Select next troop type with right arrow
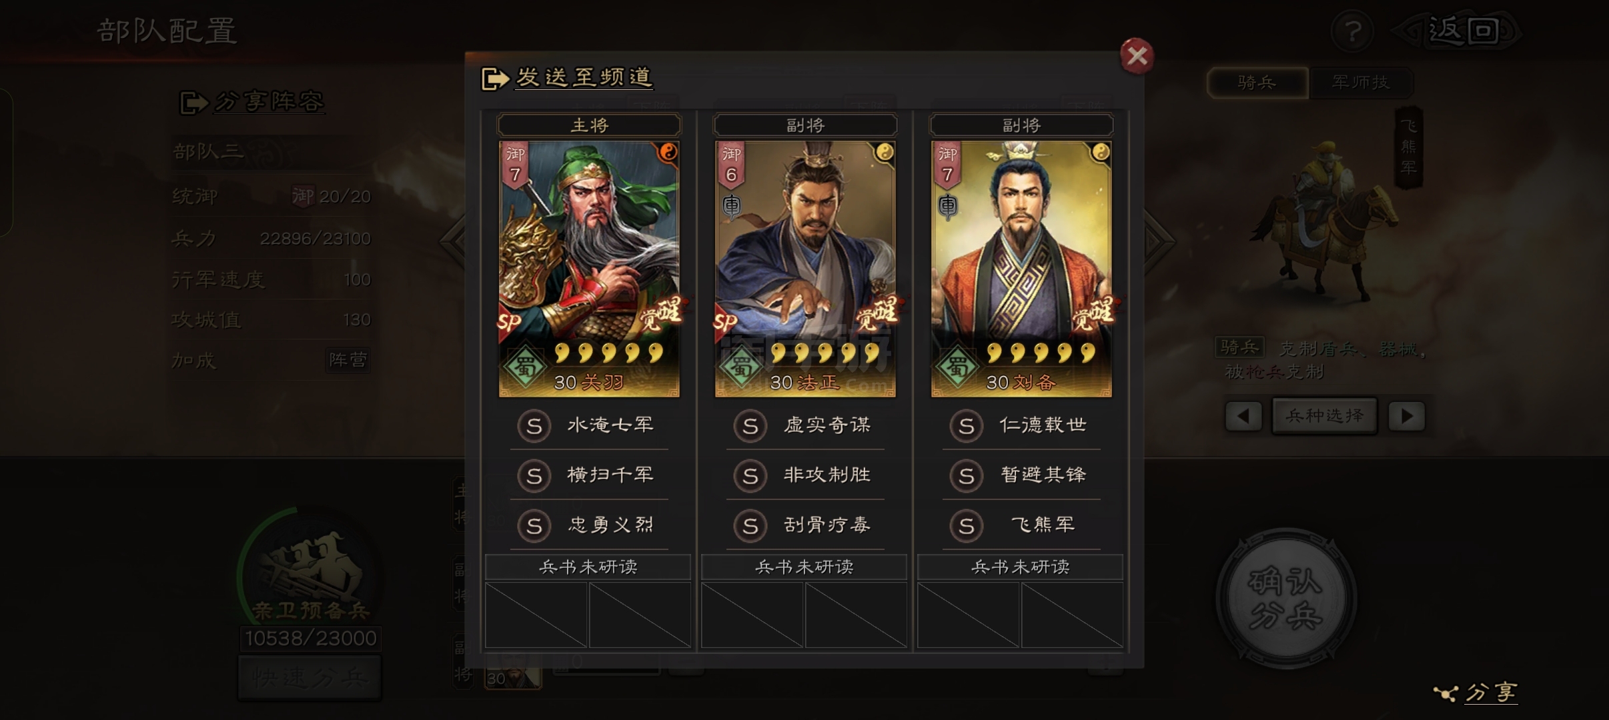The height and width of the screenshot is (720, 1609). pos(1406,417)
